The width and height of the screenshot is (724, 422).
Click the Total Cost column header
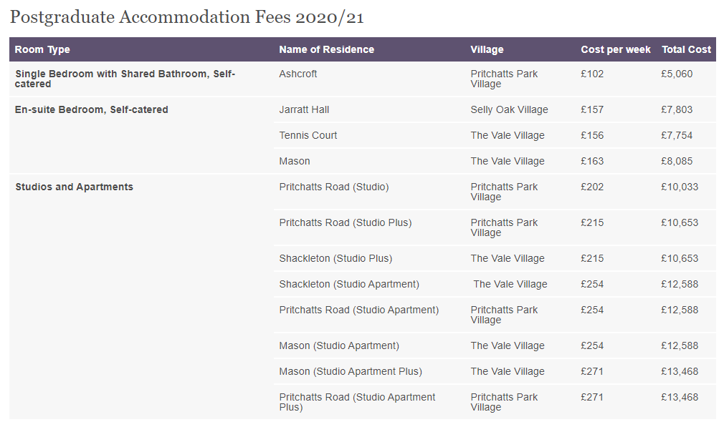click(686, 50)
